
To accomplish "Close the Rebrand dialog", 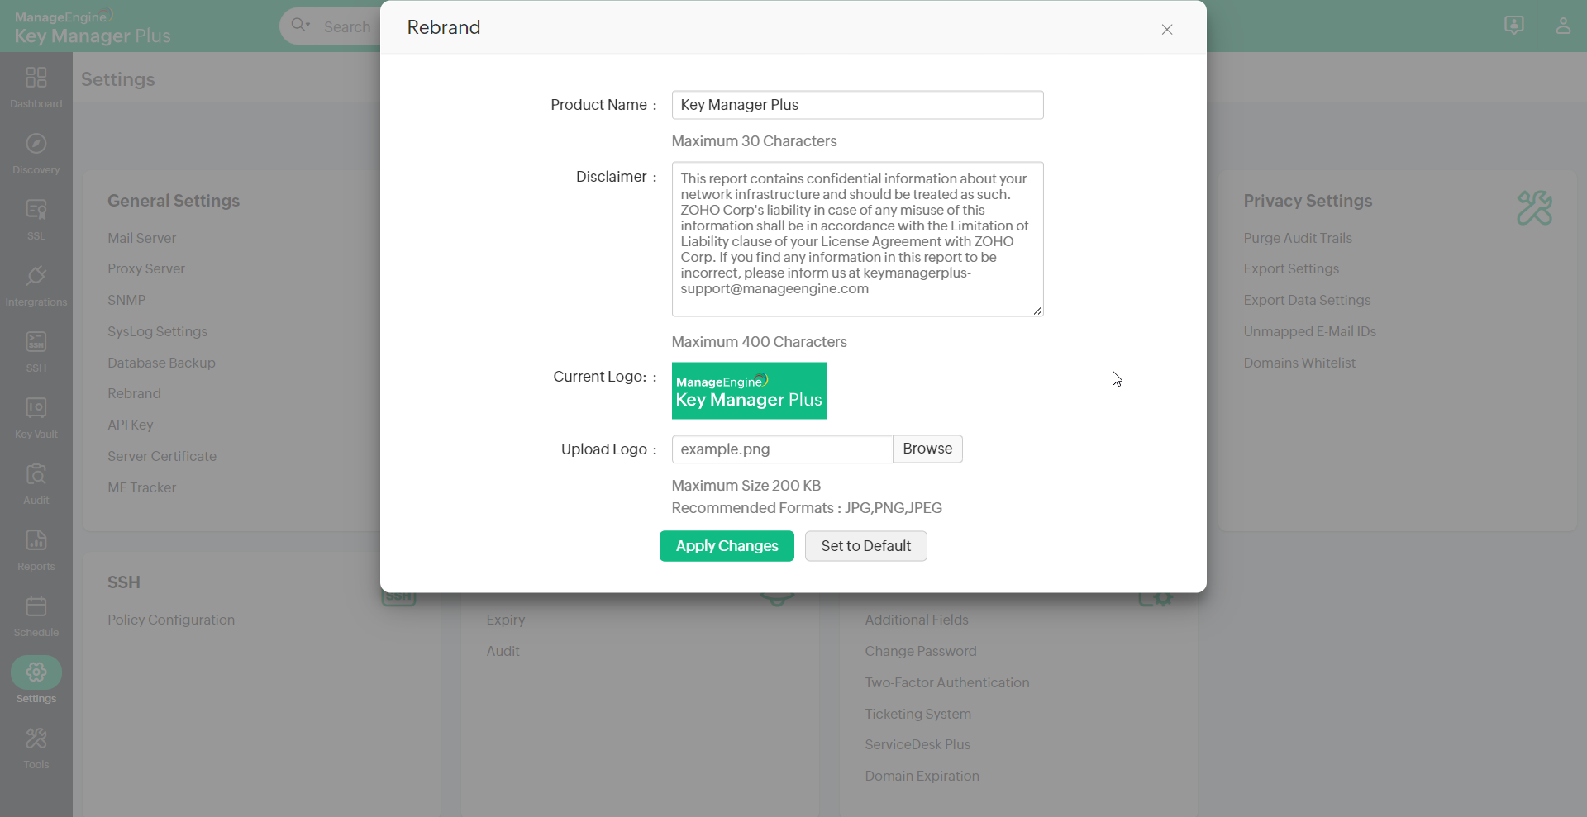I will coord(1167,30).
